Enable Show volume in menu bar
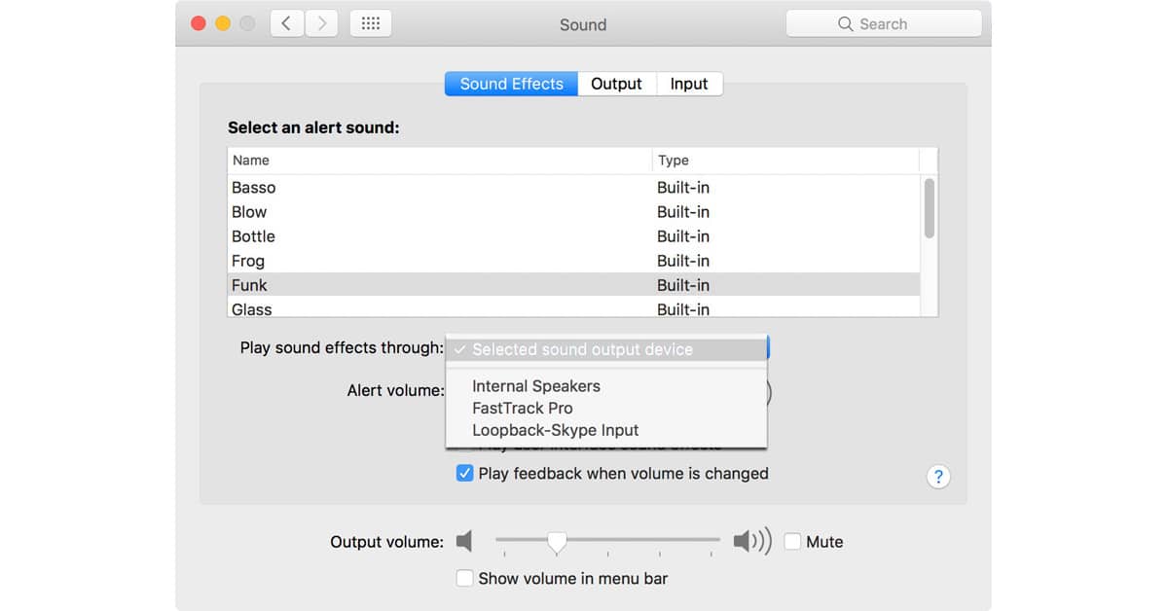Image resolution: width=1168 pixels, height=611 pixels. pos(465,579)
